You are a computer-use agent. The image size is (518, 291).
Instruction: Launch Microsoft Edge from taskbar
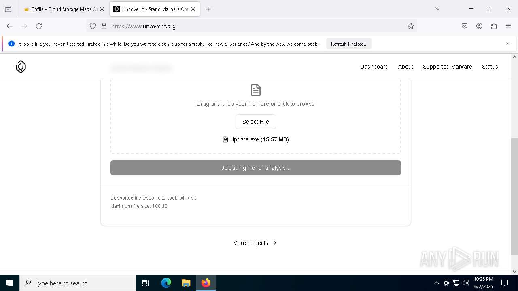pos(166,283)
